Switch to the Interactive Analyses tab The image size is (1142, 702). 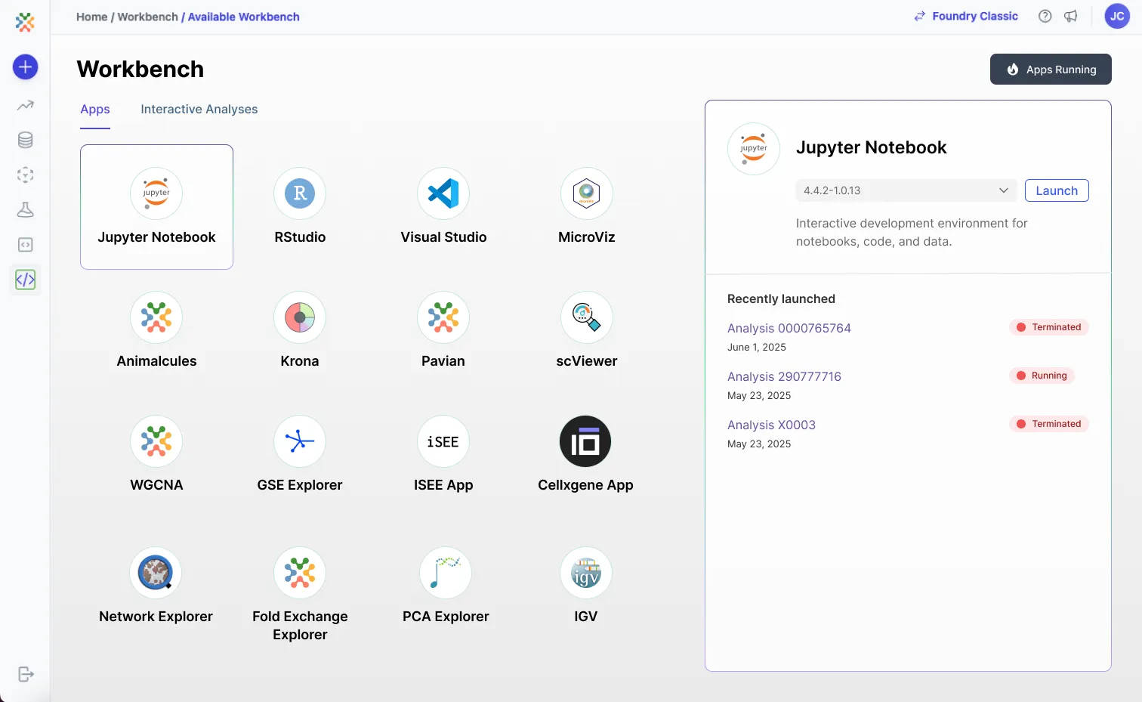[x=199, y=110]
